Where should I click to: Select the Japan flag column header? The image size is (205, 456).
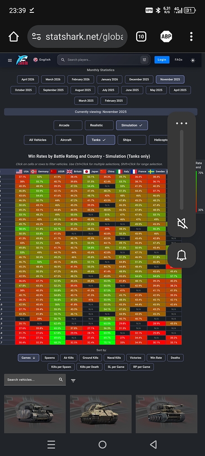coord(91,171)
